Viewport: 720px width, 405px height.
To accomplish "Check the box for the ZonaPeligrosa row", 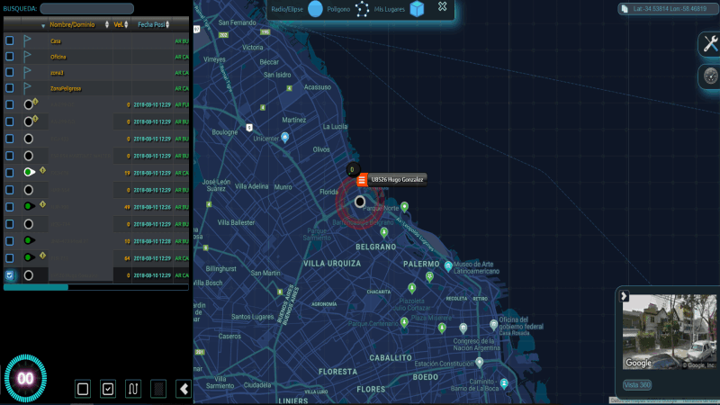I will pos(9,88).
